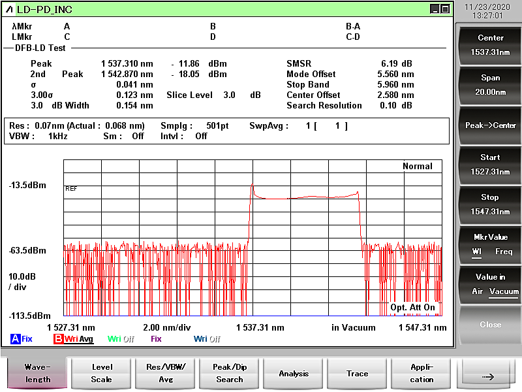Image resolution: width=522 pixels, height=392 pixels.
Task: Toggle MkrValue between WI and Freq
Action: pos(491,244)
